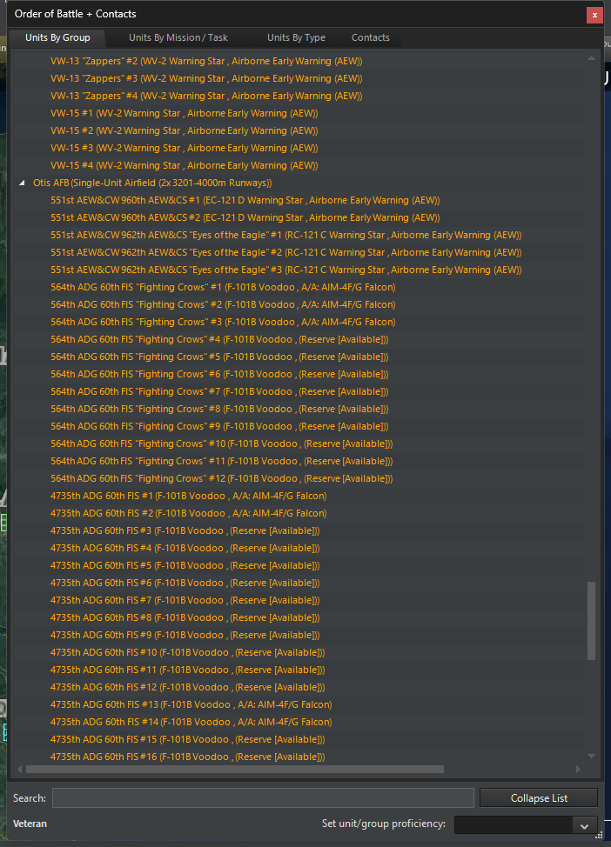Select VW-15 #1 Warning Star
Image resolution: width=611 pixels, height=847 pixels.
pos(185,113)
